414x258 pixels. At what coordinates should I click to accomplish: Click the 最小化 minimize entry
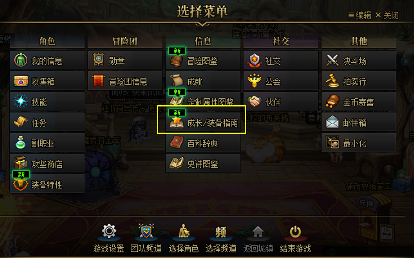coord(359,143)
